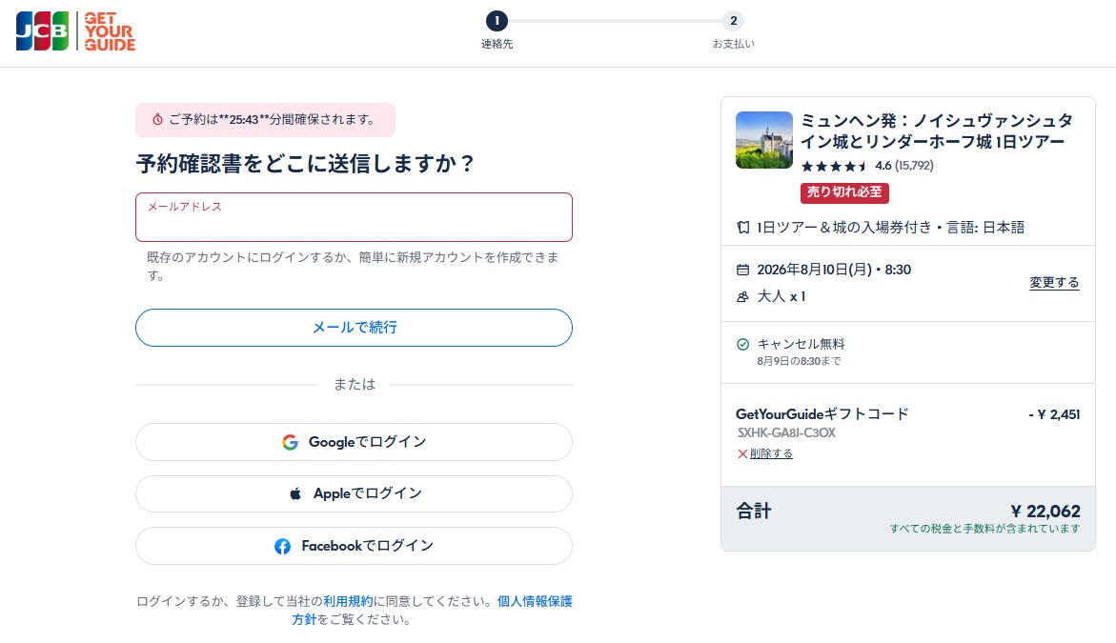Click the timer clock icon in reservation notice
Screen dimensions: 1116x643
(x=157, y=119)
